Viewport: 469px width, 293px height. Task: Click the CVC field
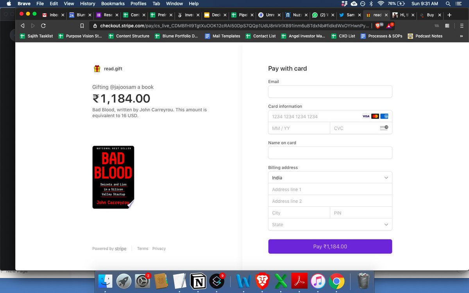[x=361, y=128]
